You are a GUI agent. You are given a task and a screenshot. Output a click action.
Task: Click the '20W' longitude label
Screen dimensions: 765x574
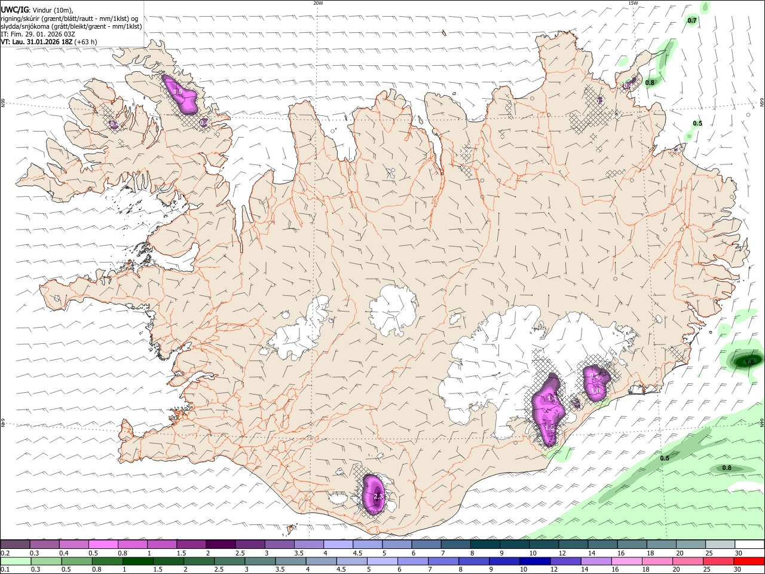pos(318,3)
